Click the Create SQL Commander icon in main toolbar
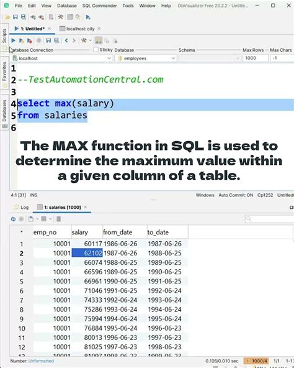 88,17
